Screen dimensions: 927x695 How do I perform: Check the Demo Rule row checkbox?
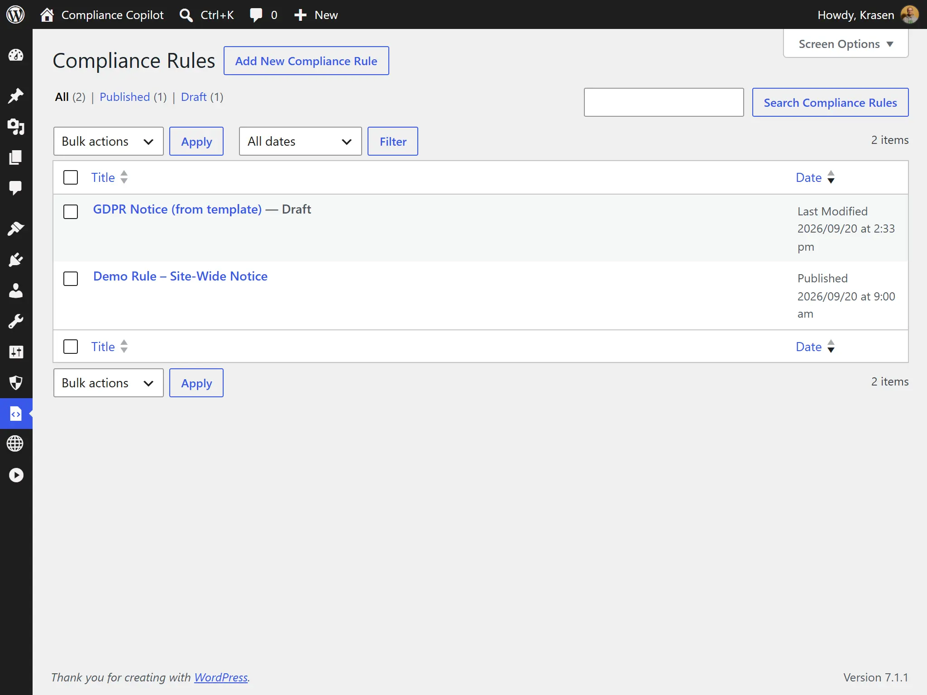point(71,279)
